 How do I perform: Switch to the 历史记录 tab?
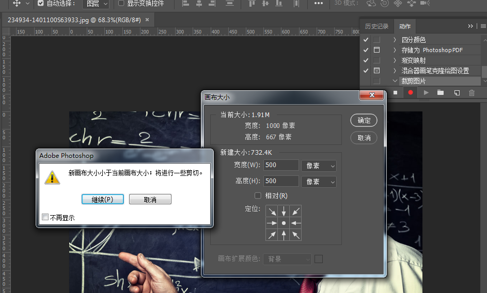(x=376, y=26)
